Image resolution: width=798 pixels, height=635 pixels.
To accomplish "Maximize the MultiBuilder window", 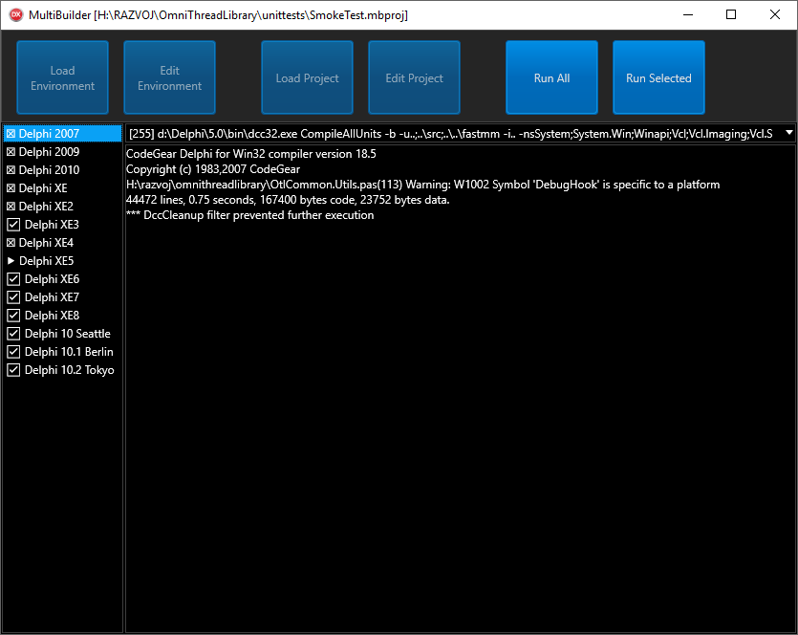I will pos(731,14).
